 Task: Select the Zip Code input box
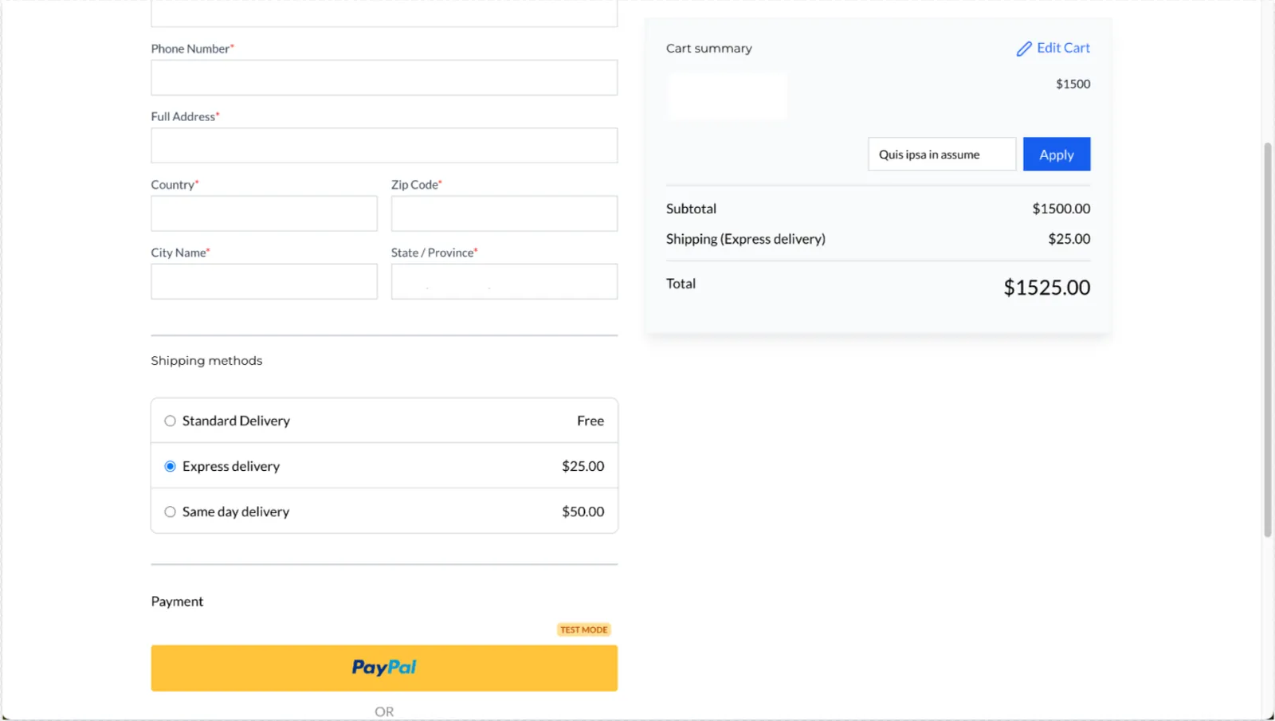(504, 214)
